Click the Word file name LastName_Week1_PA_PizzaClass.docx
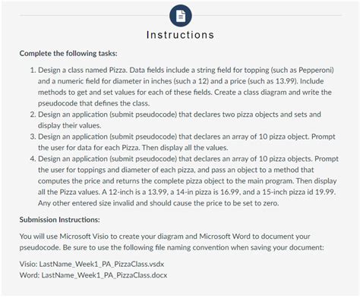The width and height of the screenshot is (360, 298). 104,275
